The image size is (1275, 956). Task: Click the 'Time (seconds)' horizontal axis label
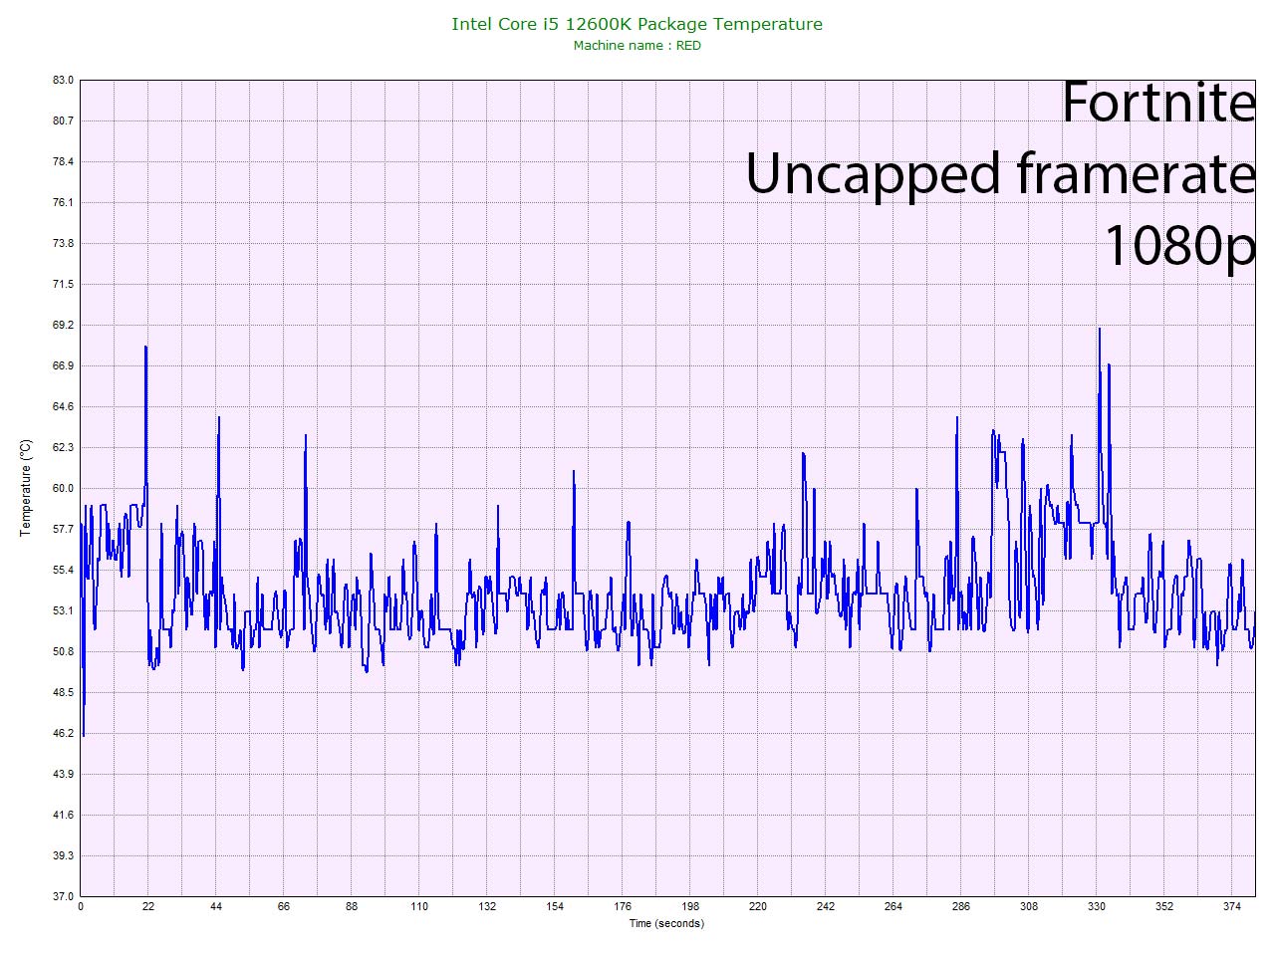pyautogui.click(x=665, y=923)
